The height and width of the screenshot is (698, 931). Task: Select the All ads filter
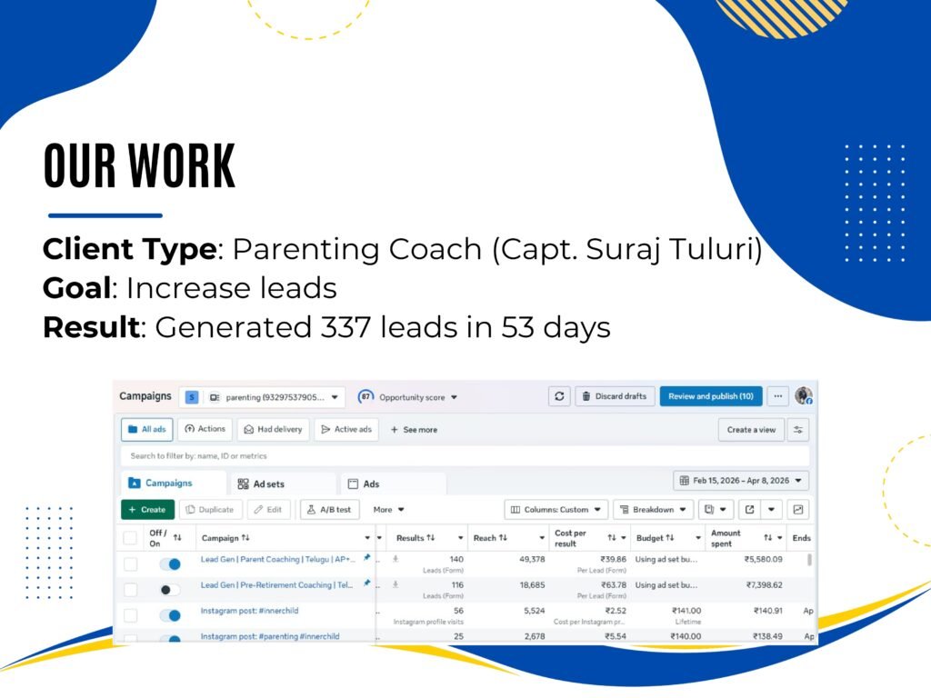tap(146, 430)
